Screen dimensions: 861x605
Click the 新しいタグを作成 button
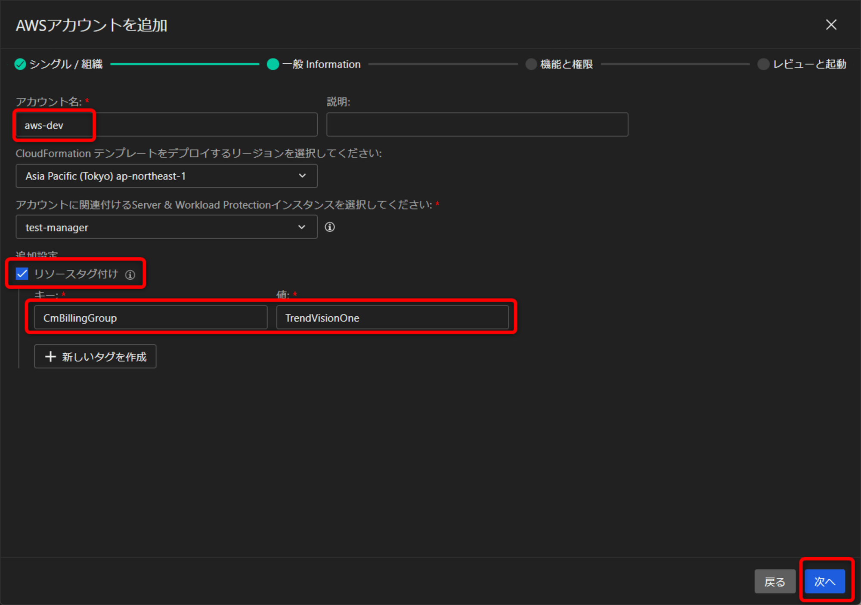point(95,356)
